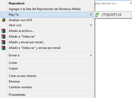Select Copiar from the context menu
This screenshot has height=98, width=132.
click(47, 68)
